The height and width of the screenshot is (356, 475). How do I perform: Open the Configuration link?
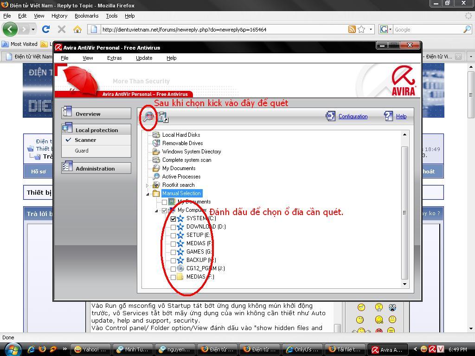click(x=353, y=116)
